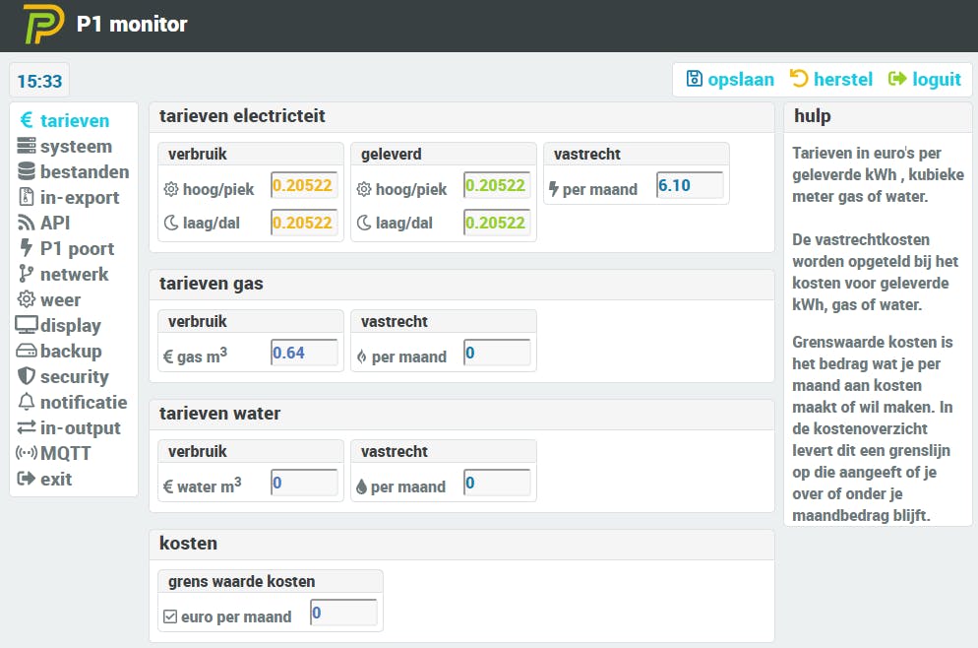The width and height of the screenshot is (978, 648).
Task: Click the gas m³ price field
Action: [x=304, y=354]
